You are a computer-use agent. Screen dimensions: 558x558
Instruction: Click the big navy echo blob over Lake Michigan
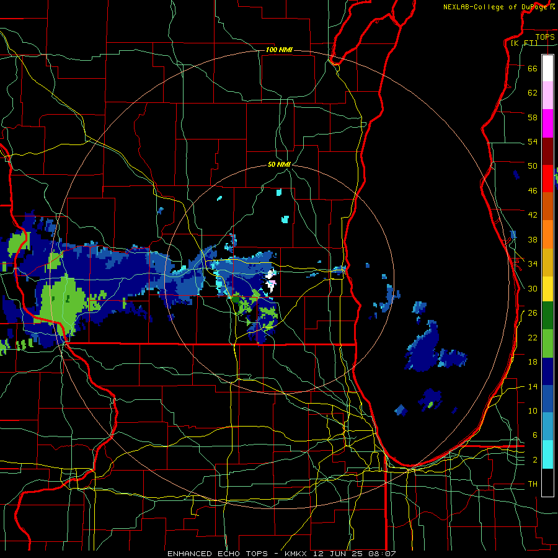[x=423, y=347]
